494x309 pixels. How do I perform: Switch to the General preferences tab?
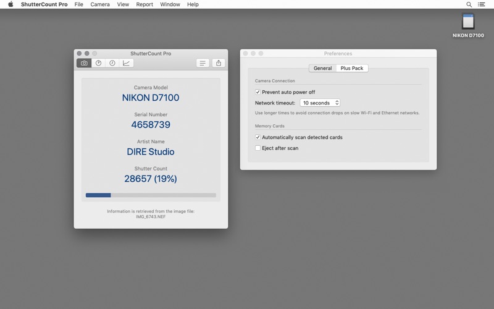pyautogui.click(x=322, y=68)
